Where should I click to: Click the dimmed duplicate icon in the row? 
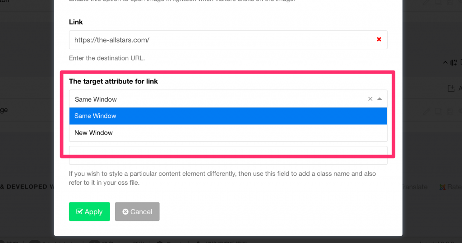[x=438, y=111]
